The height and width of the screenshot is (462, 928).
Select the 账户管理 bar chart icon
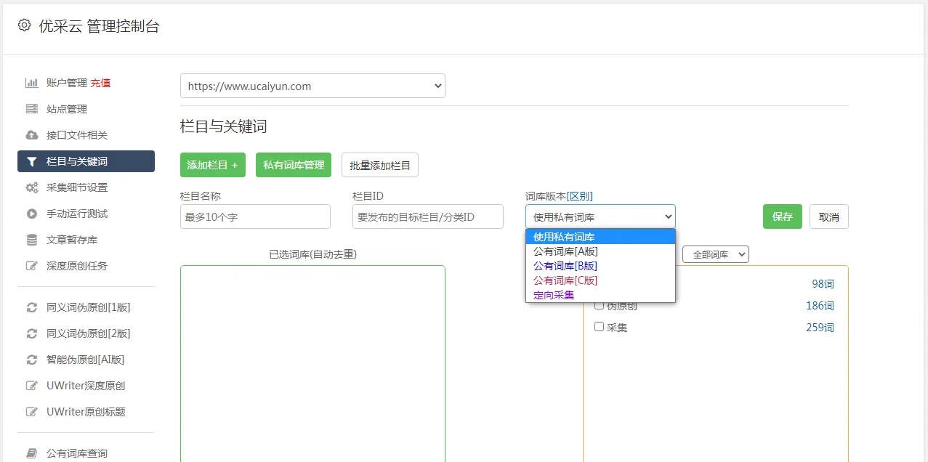point(31,82)
